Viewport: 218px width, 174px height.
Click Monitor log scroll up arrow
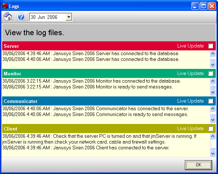pos(213,81)
